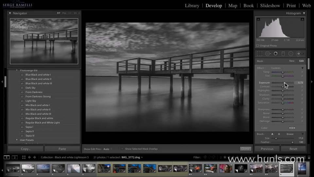This screenshot has width=314, height=177.
Task: Apply Dark Sky preset
Action: (x=30, y=88)
